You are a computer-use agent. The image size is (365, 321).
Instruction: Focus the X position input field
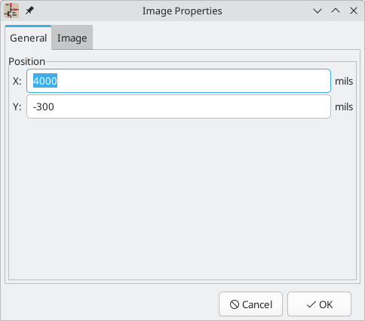(x=179, y=81)
